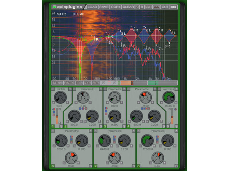Select band 3 blue left channel square
229x171 pixels.
[x=106, y=111]
